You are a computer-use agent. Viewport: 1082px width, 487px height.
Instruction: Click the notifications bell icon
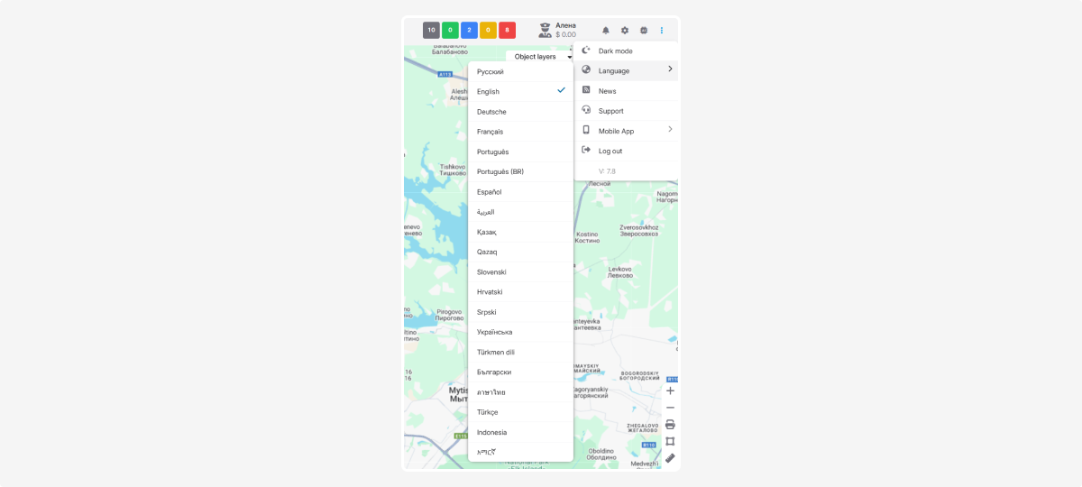[x=606, y=31]
